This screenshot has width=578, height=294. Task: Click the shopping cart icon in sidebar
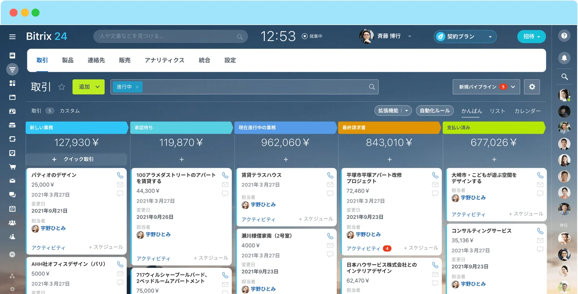click(13, 167)
